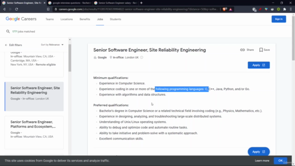Click the top Apply button

pos(259,65)
